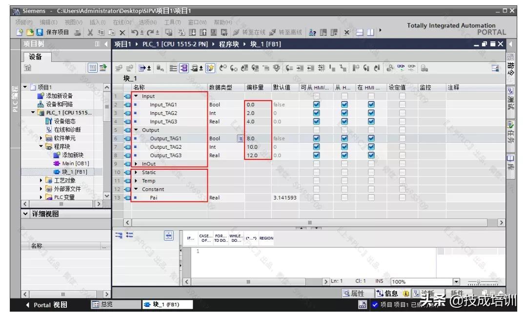527x317 pixels.
Task: Toggle HMI accessible checkbox for Input_TAG2
Action: 316,113
